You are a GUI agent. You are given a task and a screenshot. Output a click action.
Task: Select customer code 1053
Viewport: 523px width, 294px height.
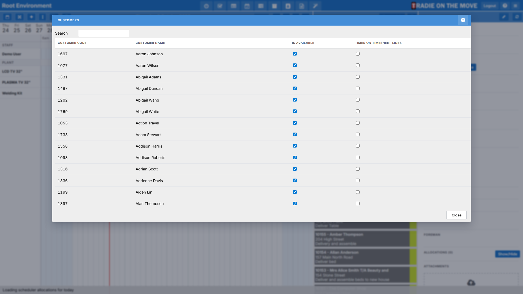pyautogui.click(x=63, y=123)
